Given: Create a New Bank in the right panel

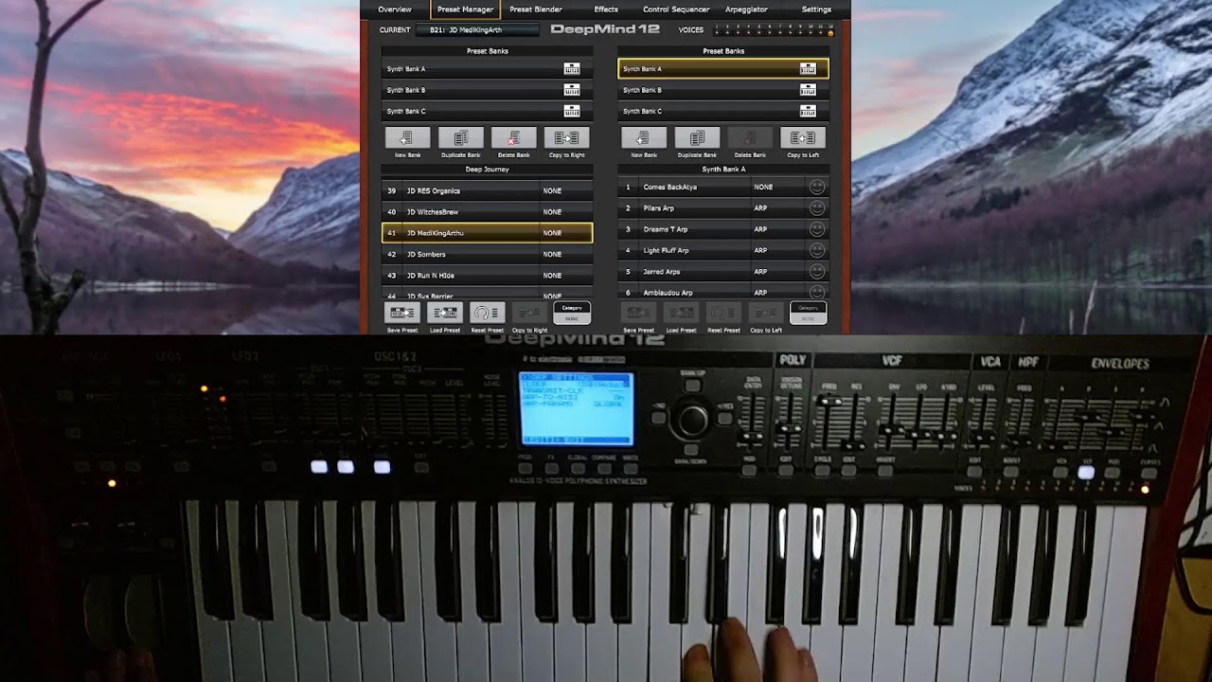Looking at the screenshot, I should (644, 138).
